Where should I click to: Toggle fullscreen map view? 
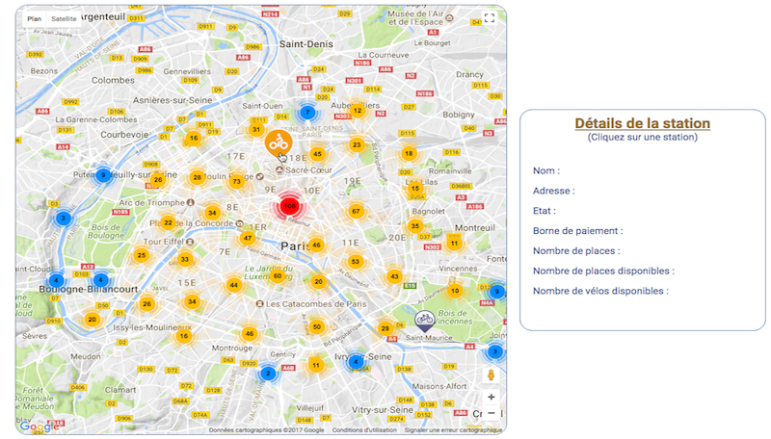click(x=490, y=18)
